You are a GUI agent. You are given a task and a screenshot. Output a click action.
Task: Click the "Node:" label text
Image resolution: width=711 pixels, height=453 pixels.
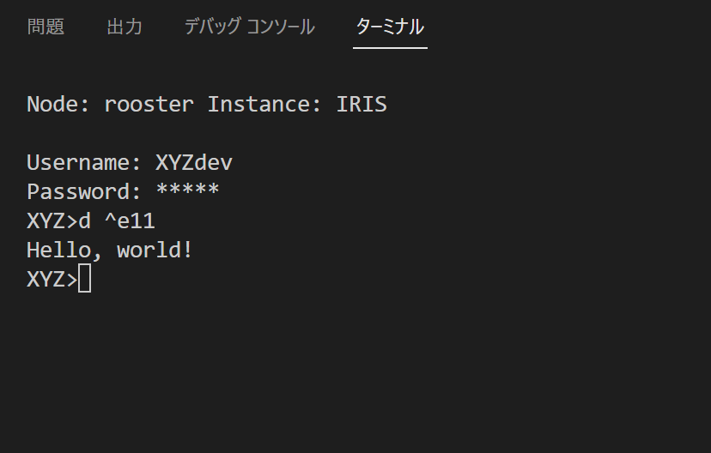pos(58,105)
